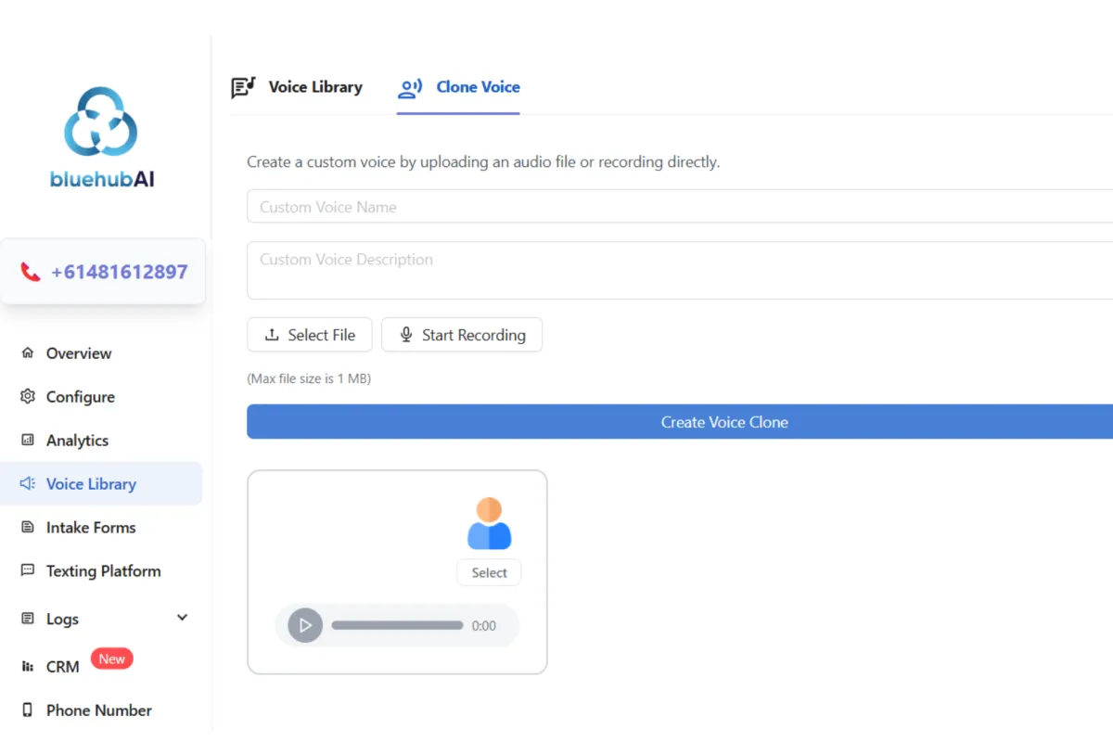The width and height of the screenshot is (1113, 742).
Task: Click the upload icon on Select File
Action: (272, 335)
